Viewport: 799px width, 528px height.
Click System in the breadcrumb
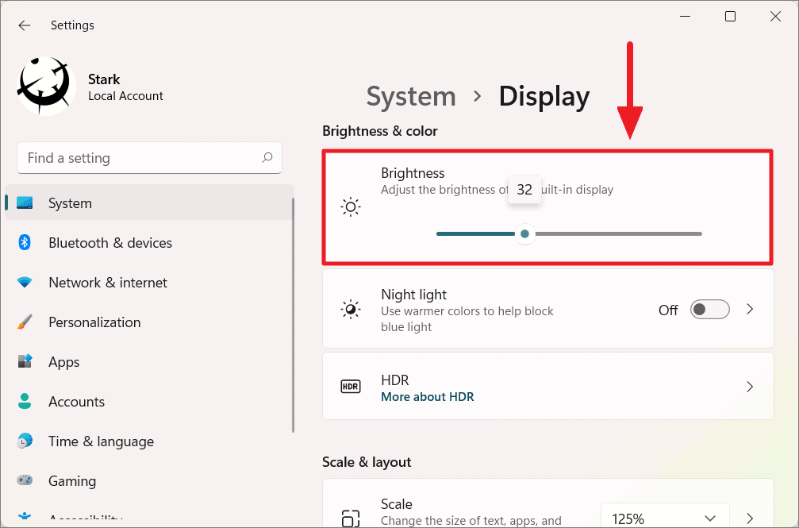[x=411, y=96]
